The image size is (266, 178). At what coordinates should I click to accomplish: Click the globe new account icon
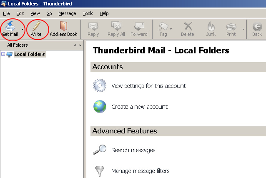[100, 107]
